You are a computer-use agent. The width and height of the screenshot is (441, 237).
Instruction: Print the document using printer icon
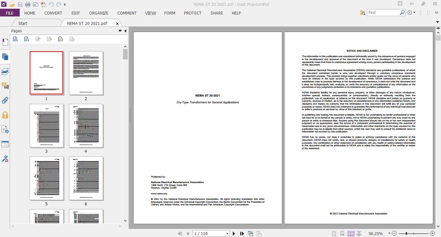point(27,5)
